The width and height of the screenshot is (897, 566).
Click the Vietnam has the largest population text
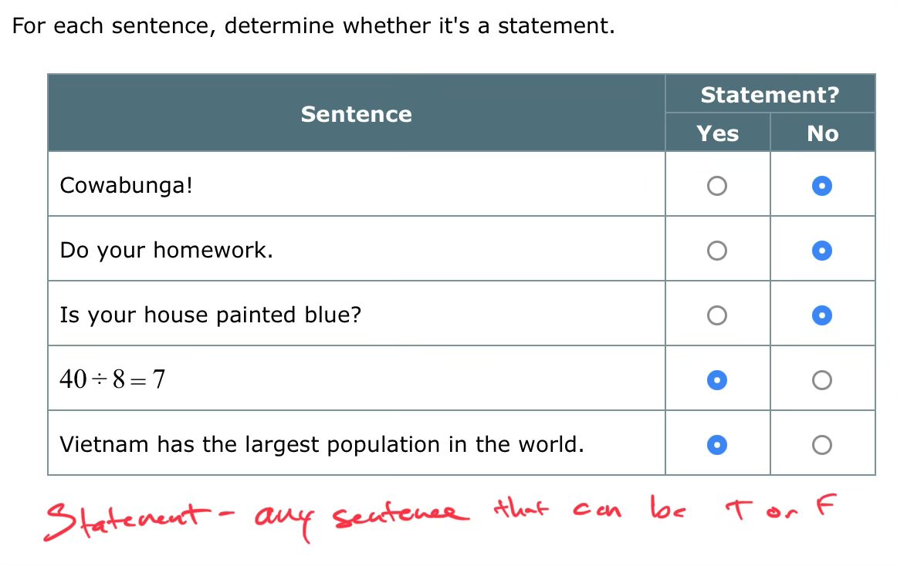(321, 445)
